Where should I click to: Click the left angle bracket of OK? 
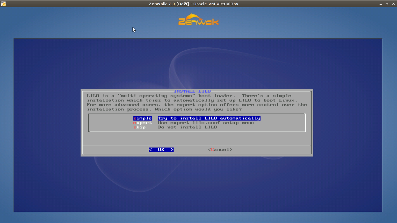[150, 150]
